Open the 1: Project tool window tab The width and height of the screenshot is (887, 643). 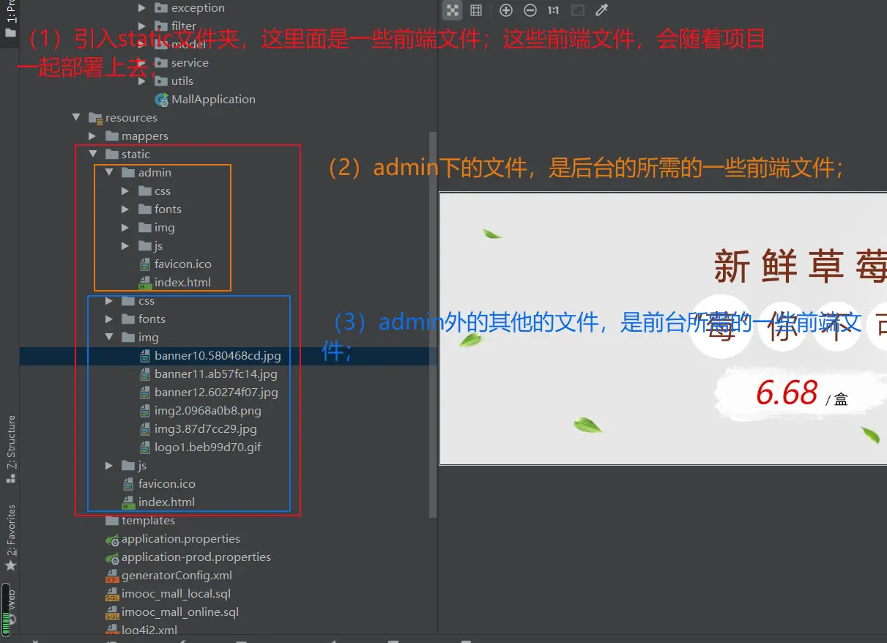pyautogui.click(x=10, y=21)
